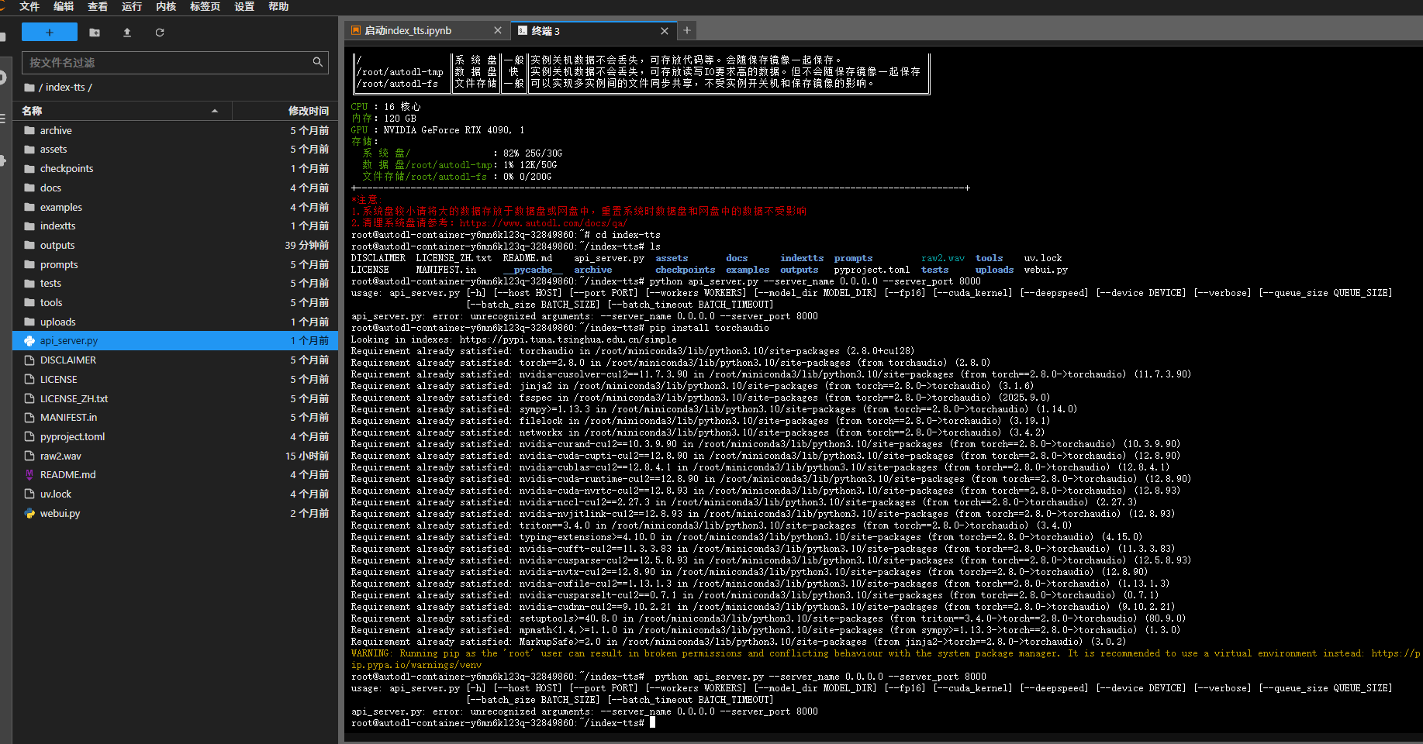The width and height of the screenshot is (1423, 744).
Task: Open the 内核 menu
Action: [166, 6]
